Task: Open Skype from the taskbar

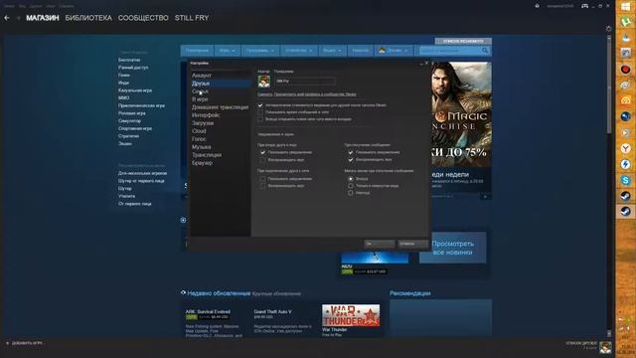Action: point(625,180)
